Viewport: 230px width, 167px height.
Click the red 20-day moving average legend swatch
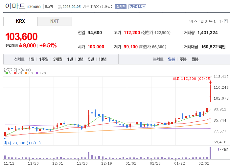click(15, 73)
